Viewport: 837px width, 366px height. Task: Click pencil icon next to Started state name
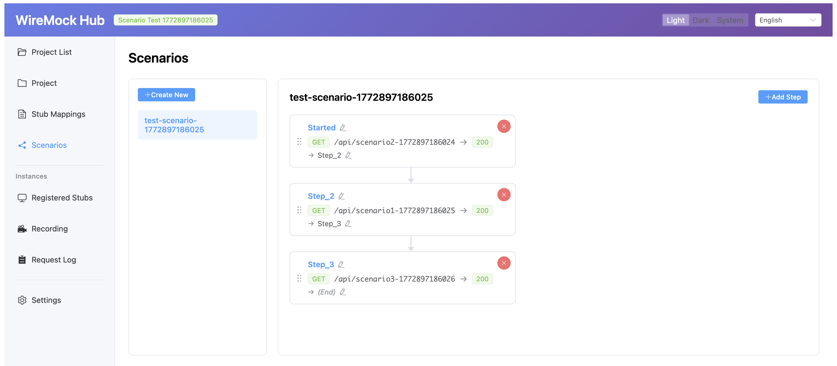click(343, 128)
